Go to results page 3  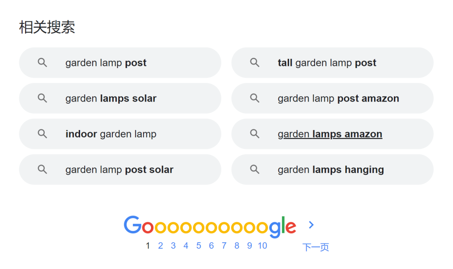pyautogui.click(x=173, y=246)
